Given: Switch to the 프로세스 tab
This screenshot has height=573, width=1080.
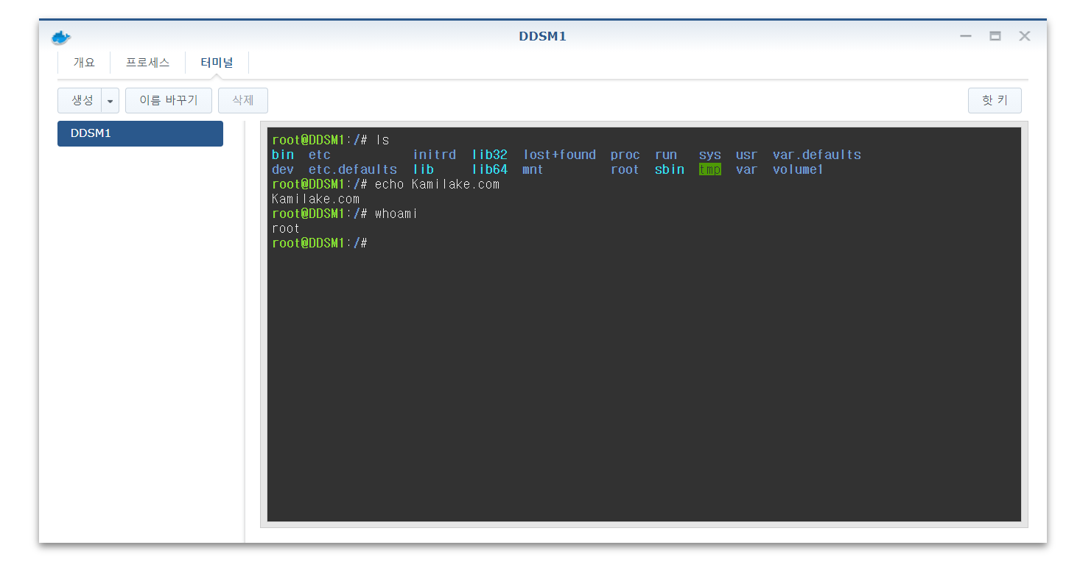Looking at the screenshot, I should [x=147, y=63].
